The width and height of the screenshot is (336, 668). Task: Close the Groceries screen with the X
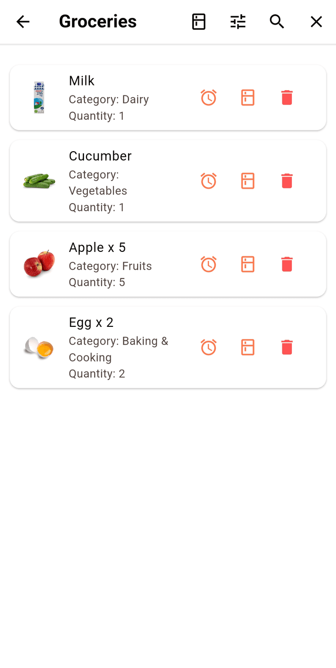[316, 22]
